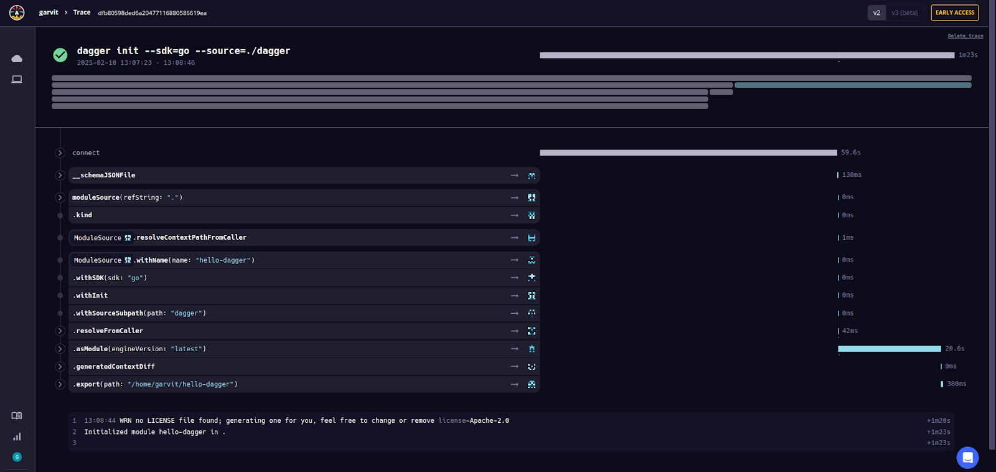Screen dimensions: 996x472
Task: Click the .asModule 20.6s duration bar
Action: click(890, 349)
